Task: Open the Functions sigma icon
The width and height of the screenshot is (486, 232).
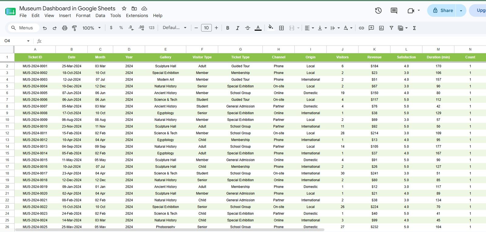Action: coord(414,28)
